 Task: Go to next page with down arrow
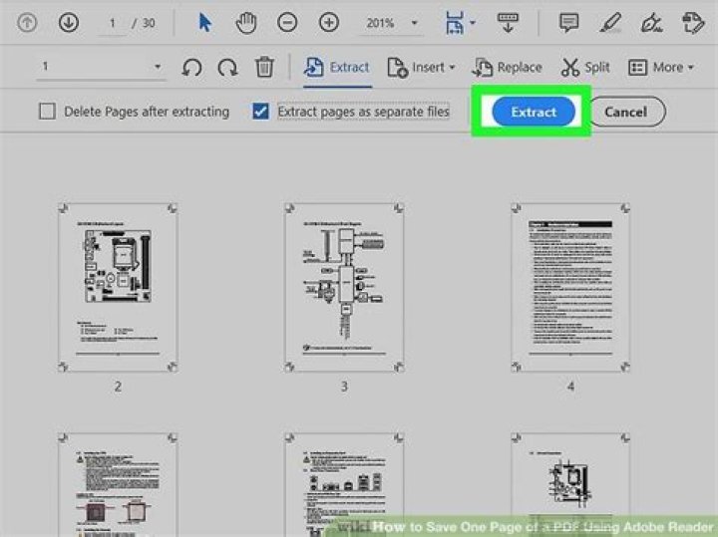(x=69, y=22)
